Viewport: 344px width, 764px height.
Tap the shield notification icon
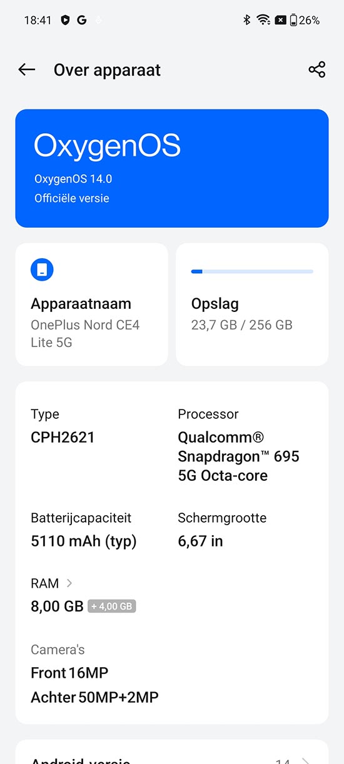pyautogui.click(x=65, y=20)
